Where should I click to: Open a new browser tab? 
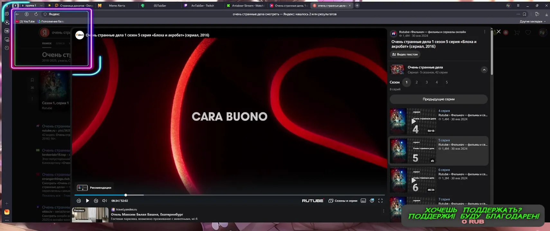pos(357,5)
